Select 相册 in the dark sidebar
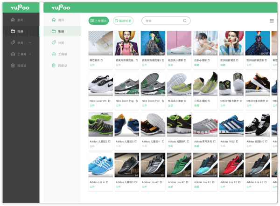Viewport: 280px width, 206px height. click(x=21, y=31)
